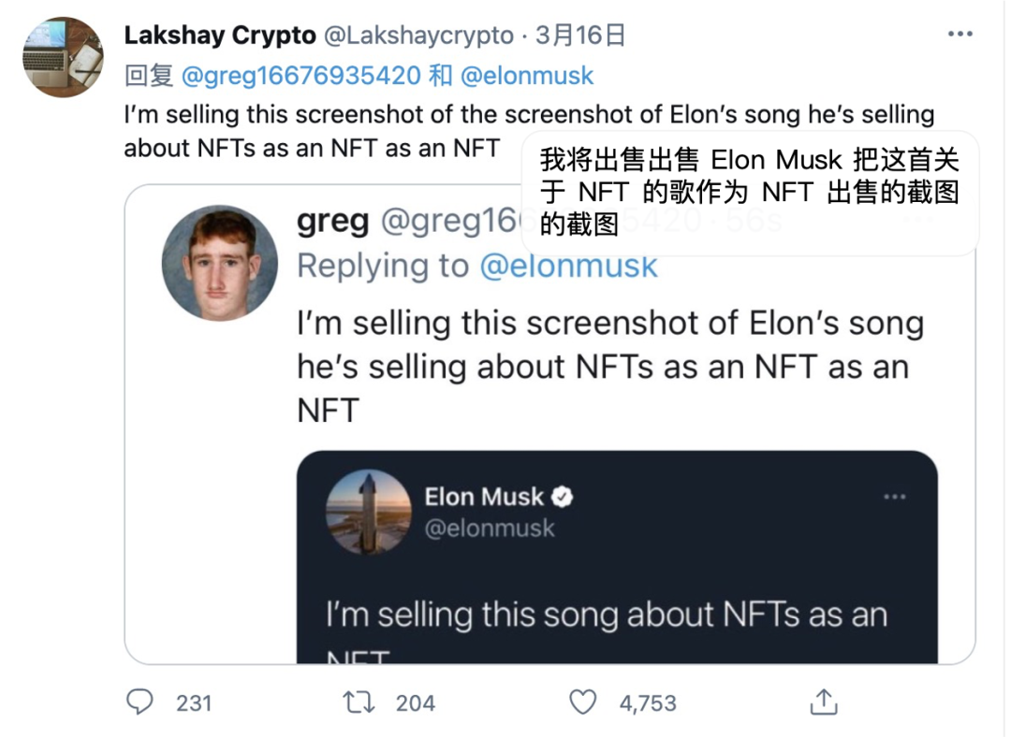Click the Lakshay Crypto display name
The width and height of the screenshot is (1011, 737).
click(x=219, y=36)
